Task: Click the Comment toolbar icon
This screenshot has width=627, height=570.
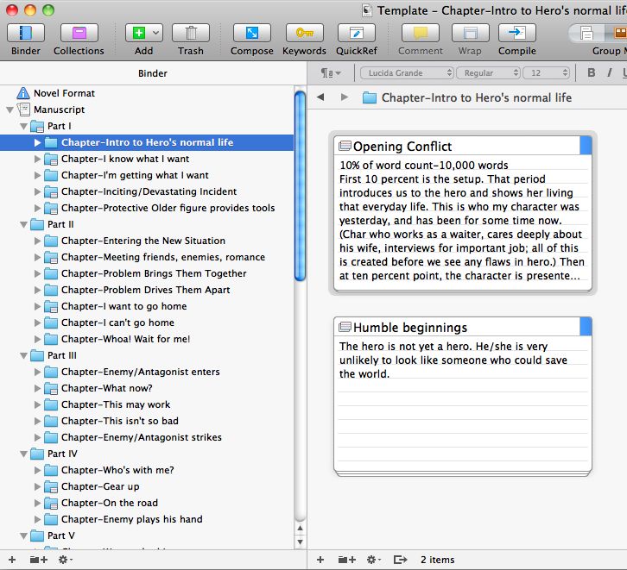Action: tap(421, 33)
